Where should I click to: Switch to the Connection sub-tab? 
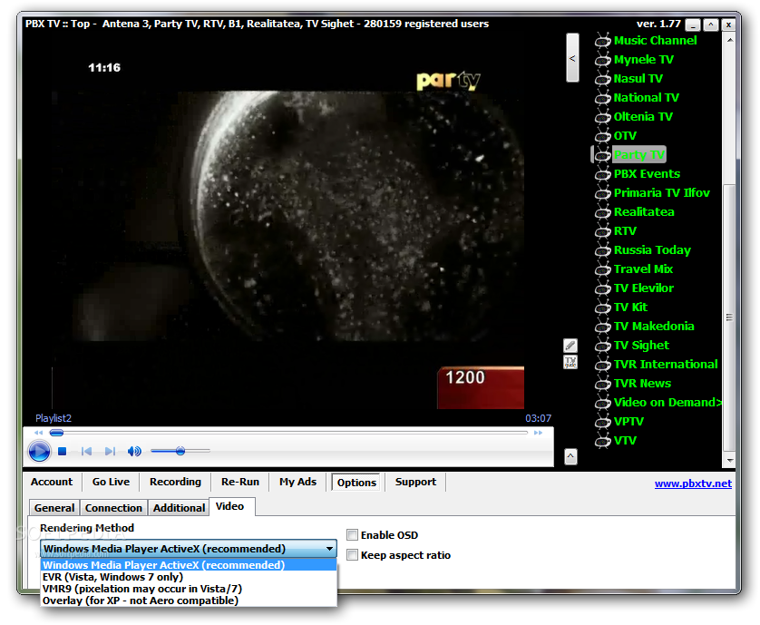(114, 508)
